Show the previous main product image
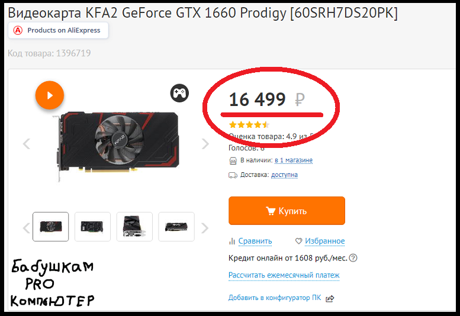The height and width of the screenshot is (316, 460). [27, 144]
